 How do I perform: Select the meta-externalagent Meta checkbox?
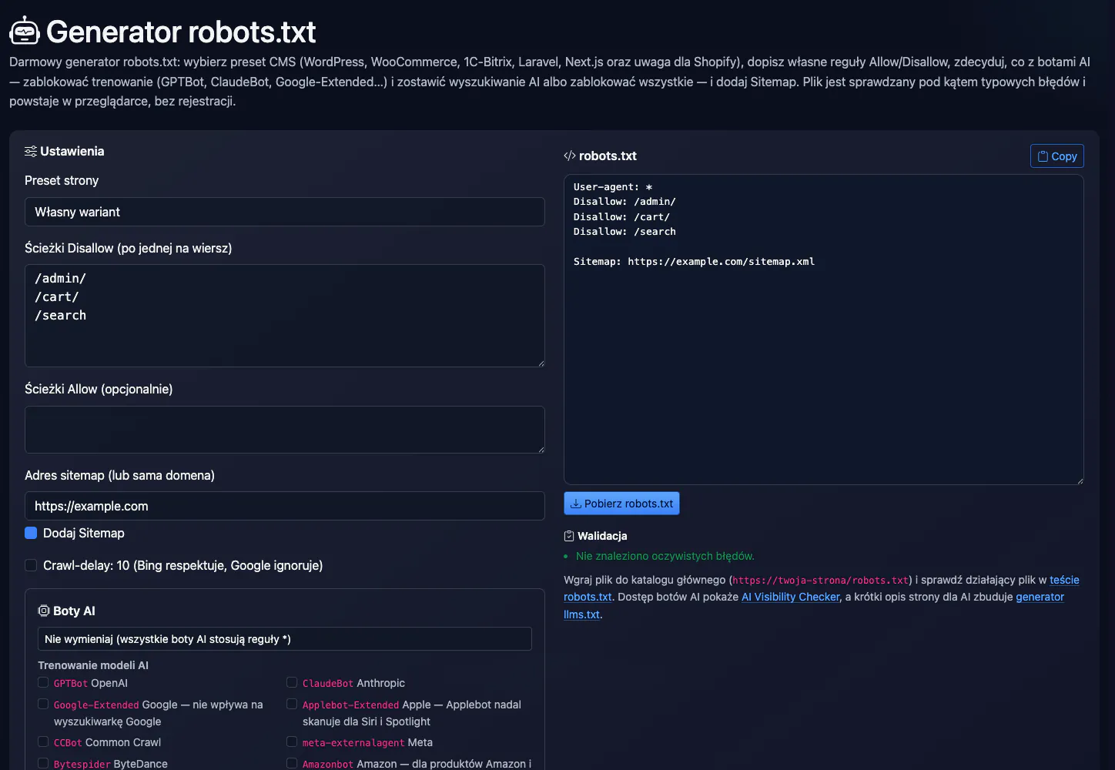coord(292,742)
